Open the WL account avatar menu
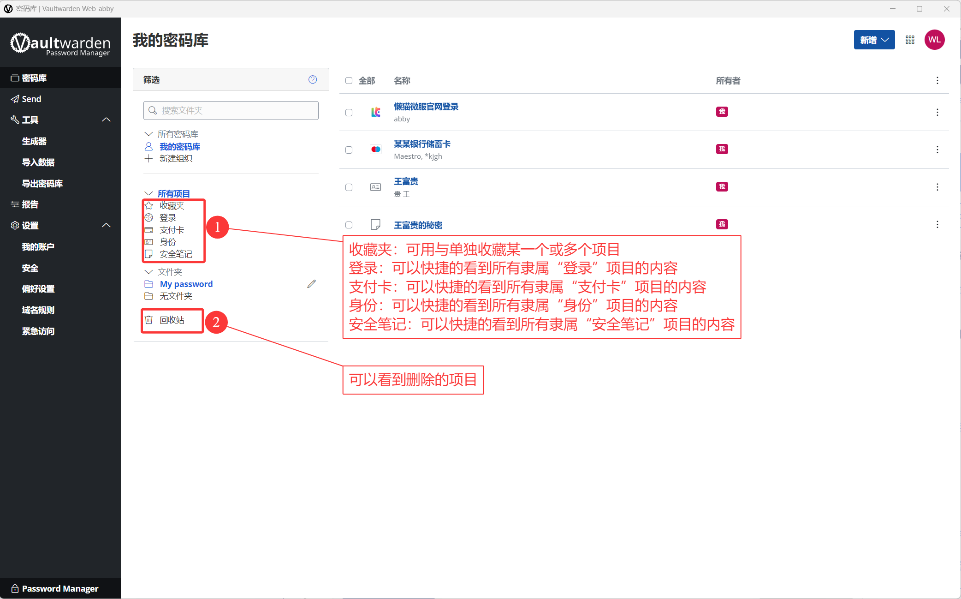This screenshot has width=961, height=599. coord(935,40)
